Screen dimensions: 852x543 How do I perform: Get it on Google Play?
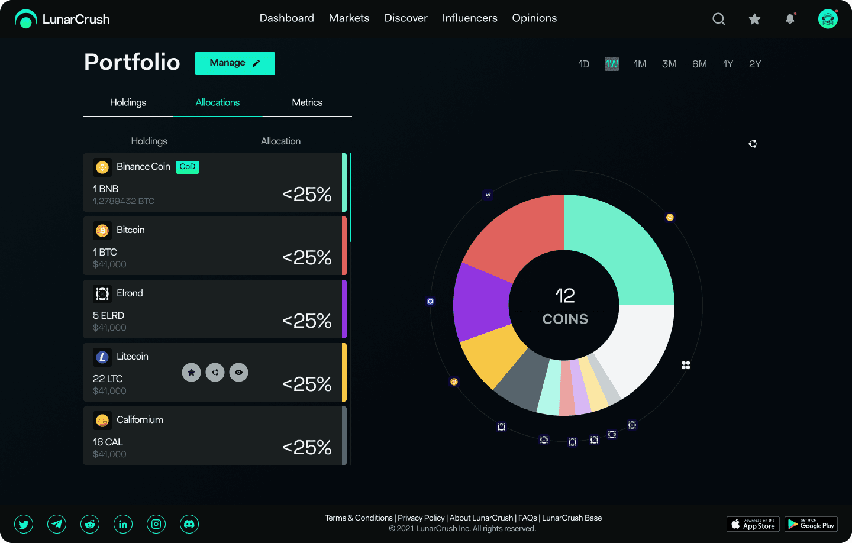point(811,524)
